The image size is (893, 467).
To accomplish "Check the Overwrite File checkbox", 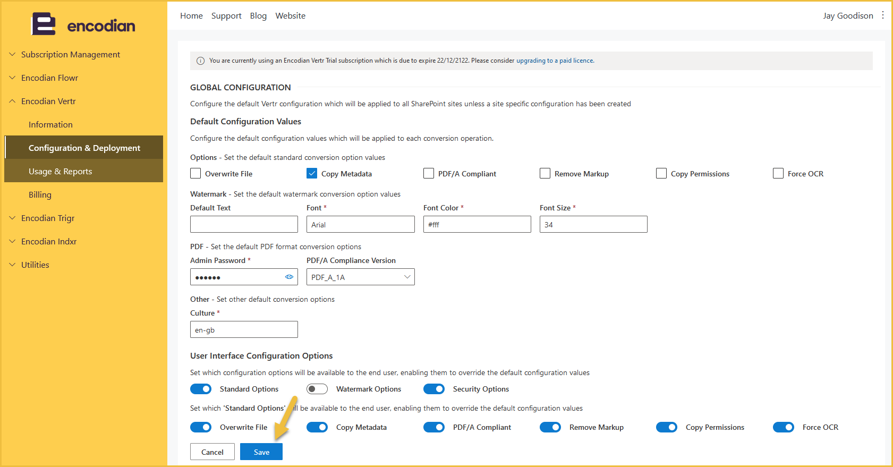I will tap(195, 173).
